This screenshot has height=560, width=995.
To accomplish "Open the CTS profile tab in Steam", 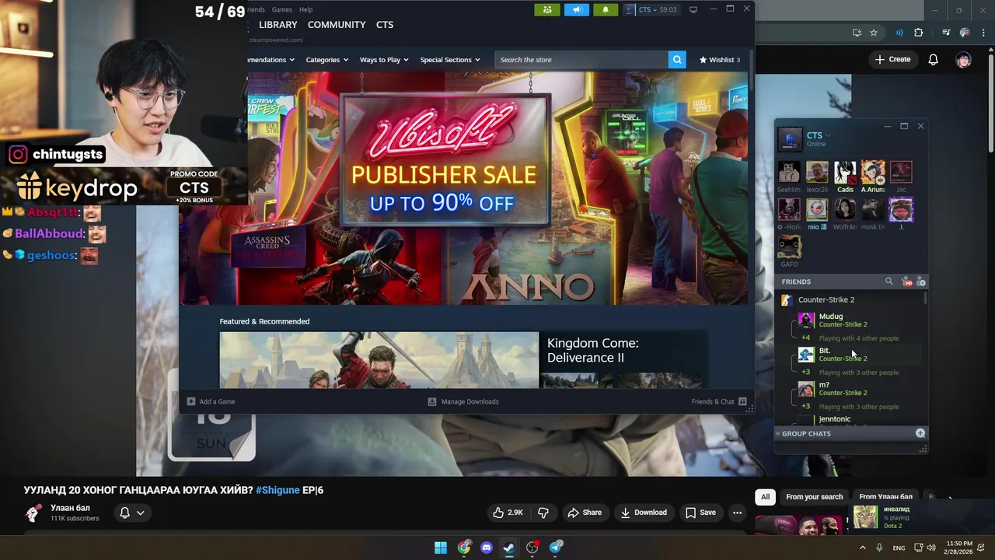I will (x=385, y=25).
